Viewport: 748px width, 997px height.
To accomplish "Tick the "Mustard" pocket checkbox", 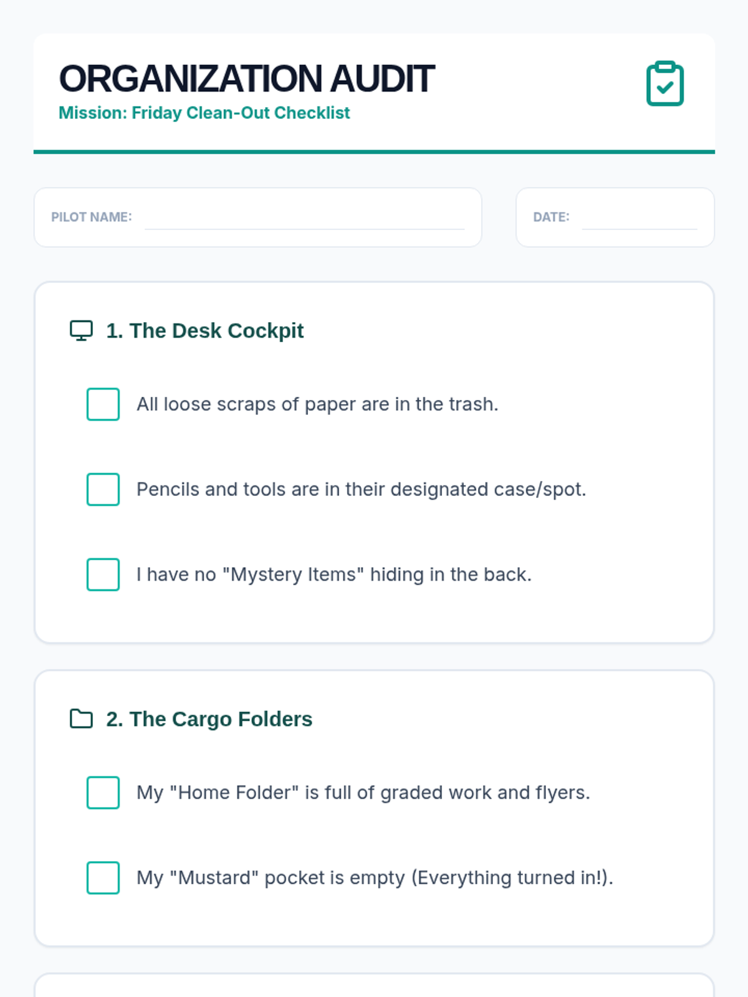I will pos(103,878).
